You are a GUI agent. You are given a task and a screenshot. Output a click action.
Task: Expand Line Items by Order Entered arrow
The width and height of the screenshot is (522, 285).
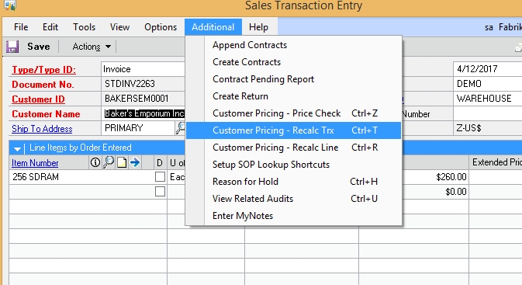(17, 148)
